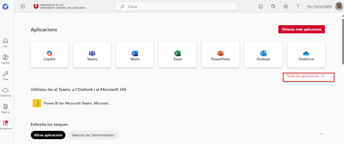344x144 pixels.
Task: Open the help question mark icon
Action: pos(298,7)
